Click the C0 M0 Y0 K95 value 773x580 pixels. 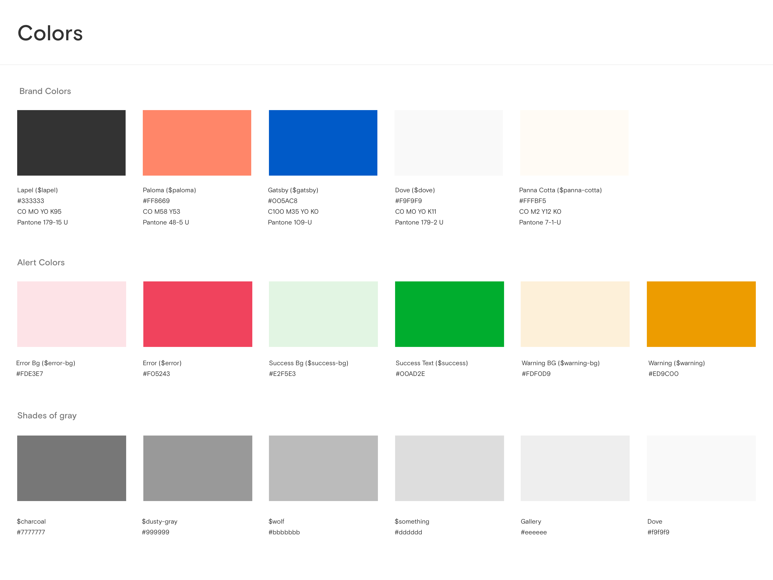(39, 212)
